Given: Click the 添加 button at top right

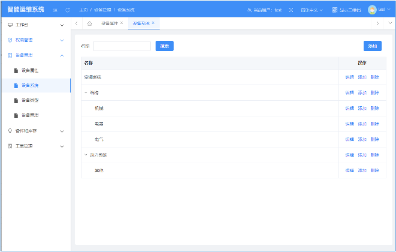Looking at the screenshot, I should pyautogui.click(x=373, y=46).
